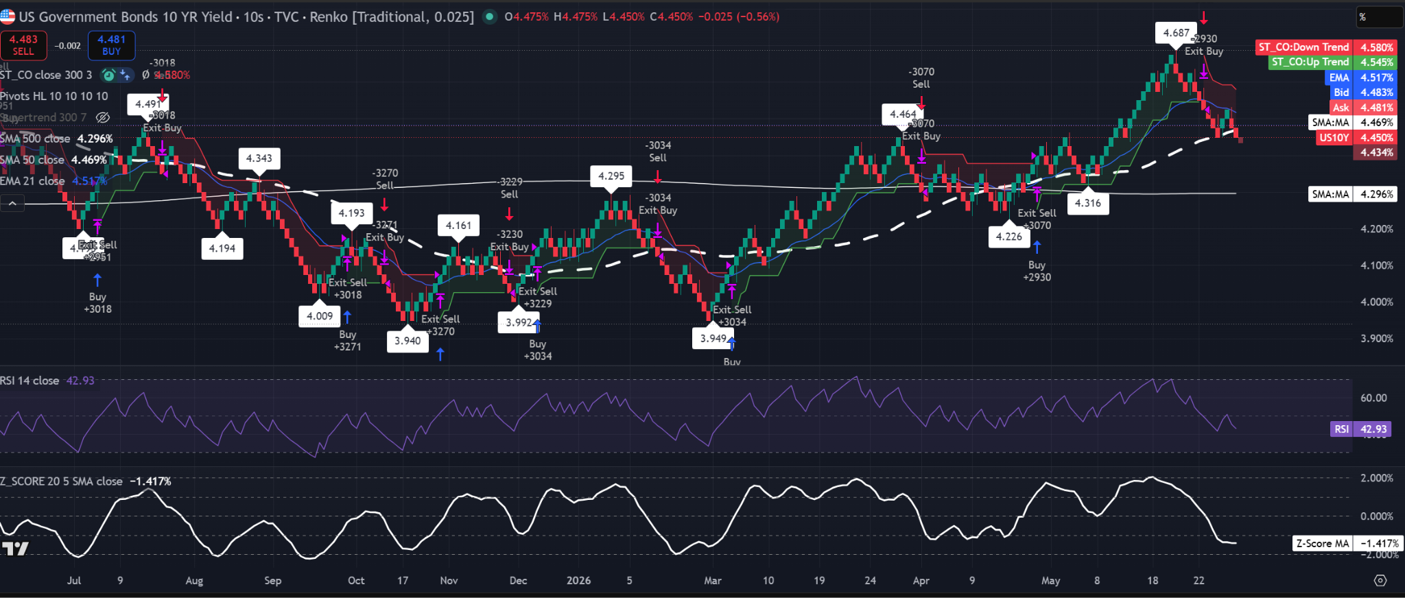Click the US10Y last price label
Viewport: 1405px width, 598px height.
click(1356, 138)
